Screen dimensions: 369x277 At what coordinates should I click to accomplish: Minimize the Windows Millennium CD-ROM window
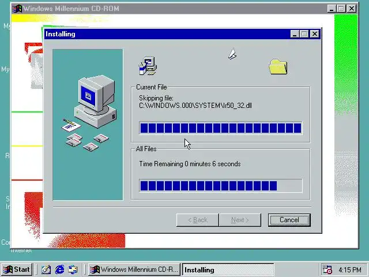332,9
